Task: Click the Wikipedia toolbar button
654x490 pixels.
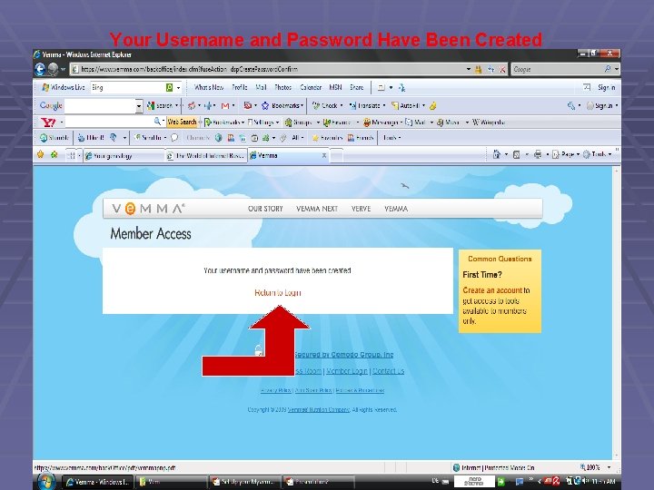Action: [489, 122]
